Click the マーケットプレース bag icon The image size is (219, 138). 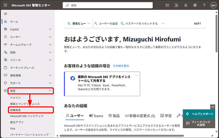click(x=6, y=67)
